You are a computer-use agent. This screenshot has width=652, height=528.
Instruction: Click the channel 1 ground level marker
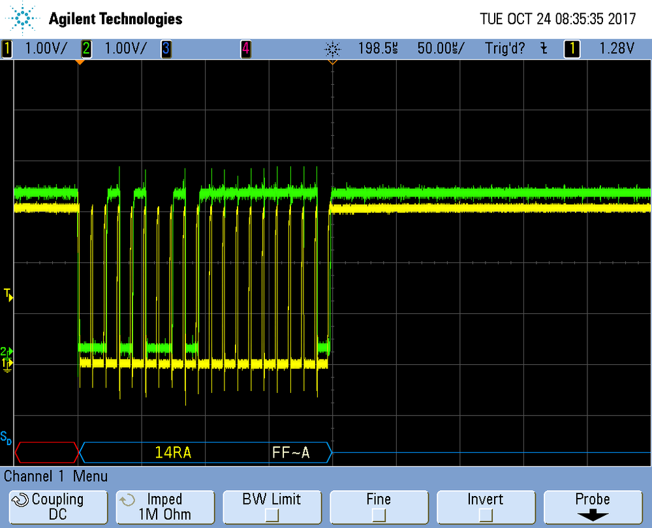[x=7, y=364]
